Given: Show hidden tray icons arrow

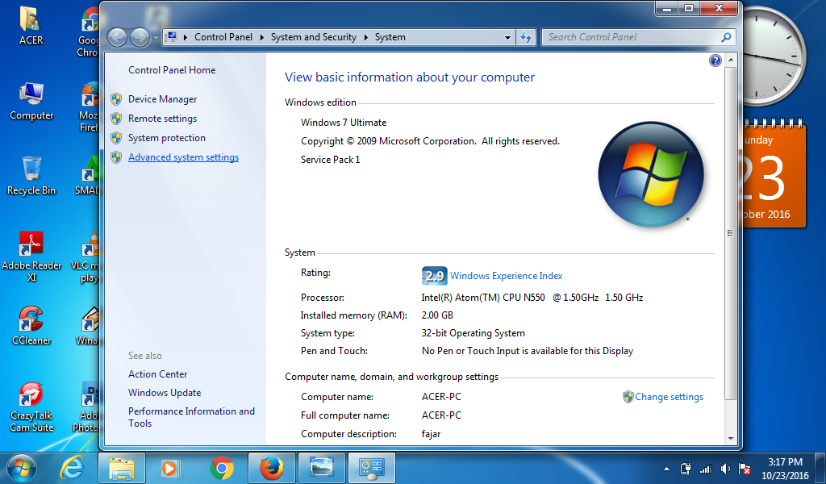Looking at the screenshot, I should [666, 469].
